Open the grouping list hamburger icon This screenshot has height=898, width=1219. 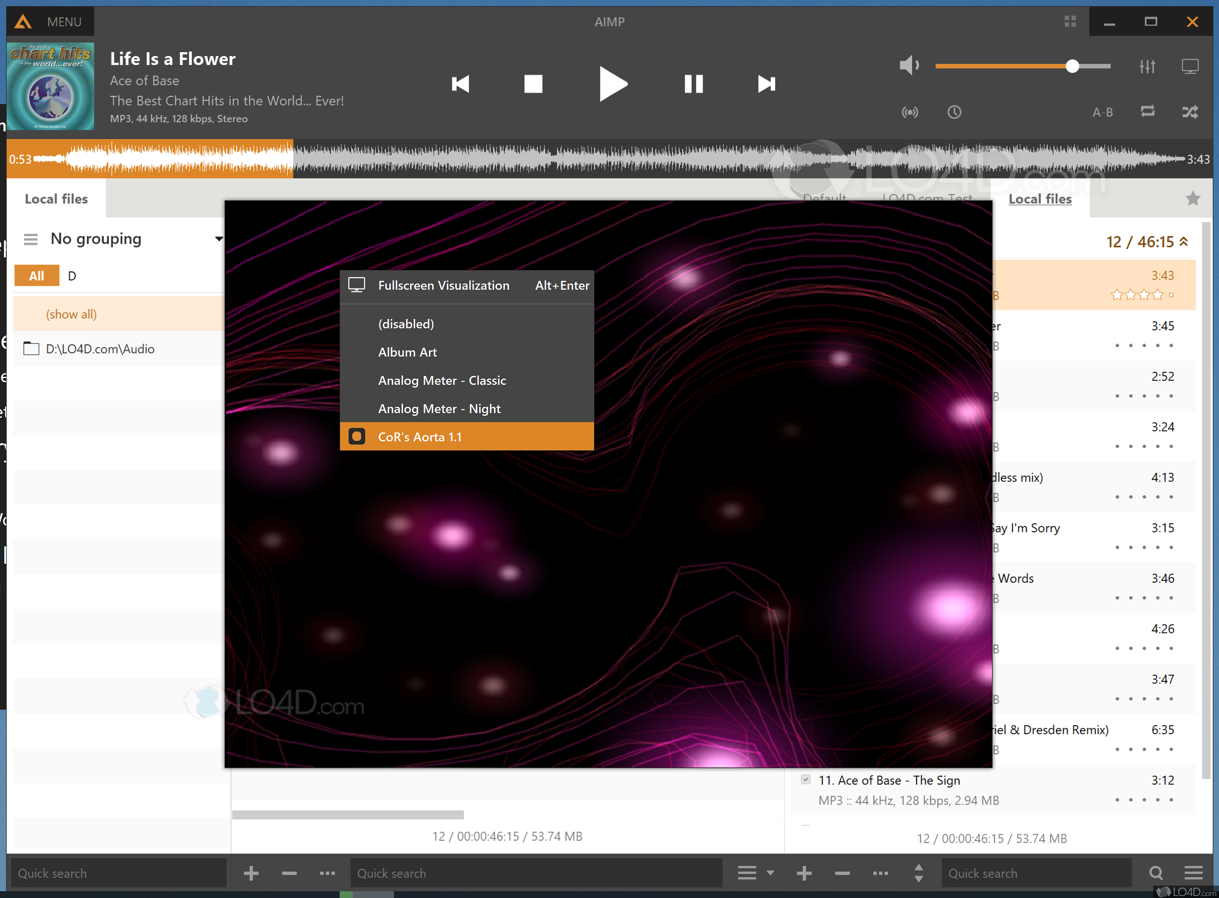pyautogui.click(x=31, y=239)
